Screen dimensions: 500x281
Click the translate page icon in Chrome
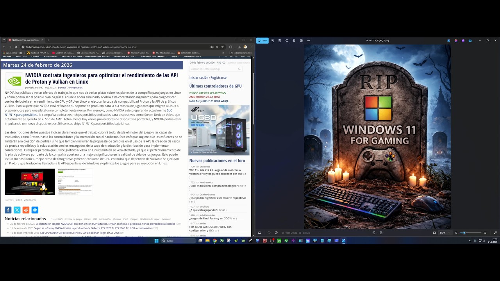[x=212, y=47]
